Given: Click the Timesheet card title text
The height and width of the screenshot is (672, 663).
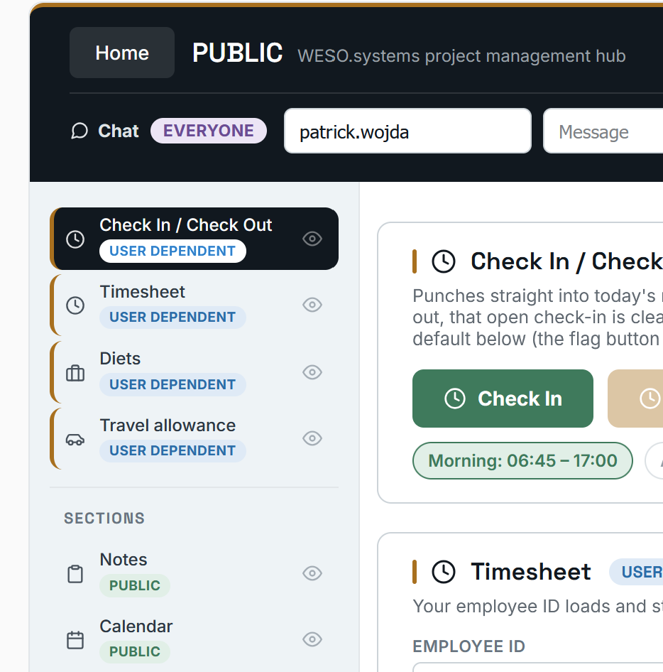Looking at the screenshot, I should (531, 572).
